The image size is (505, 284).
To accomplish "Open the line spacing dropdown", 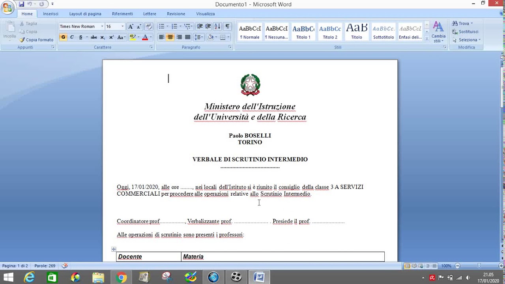I will (x=199, y=37).
